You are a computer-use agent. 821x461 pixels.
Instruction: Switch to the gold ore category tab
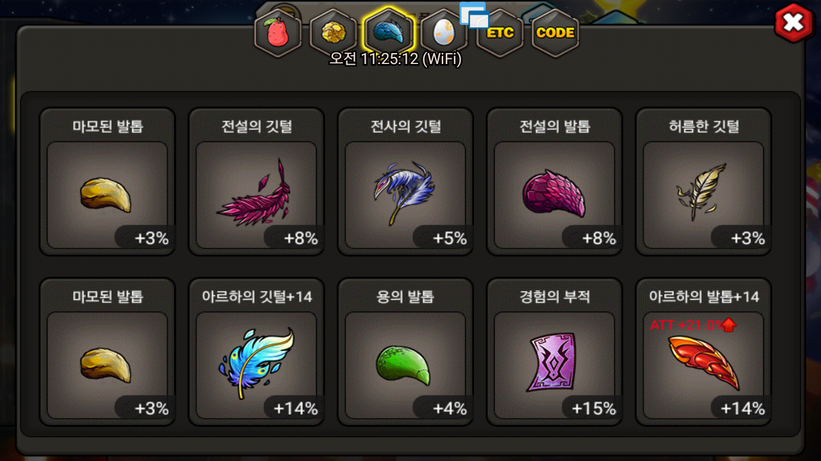coord(333,33)
